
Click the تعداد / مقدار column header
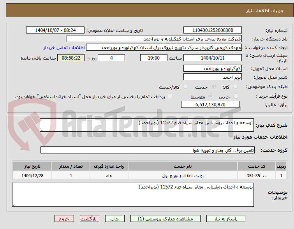[71, 166]
